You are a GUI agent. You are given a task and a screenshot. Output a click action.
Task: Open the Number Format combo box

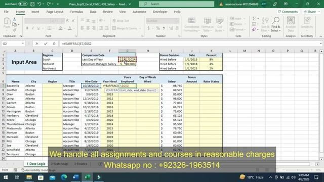coord(163,21)
